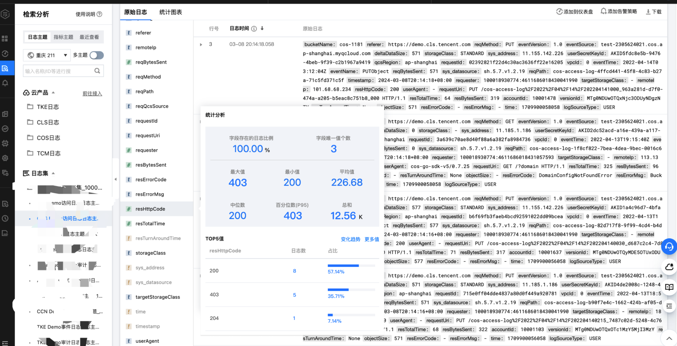
Task: Select the 指标主题 tab
Action: tap(63, 37)
